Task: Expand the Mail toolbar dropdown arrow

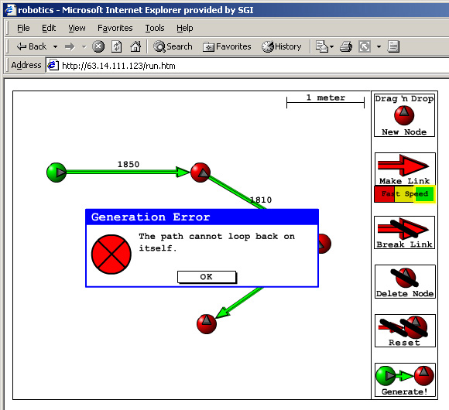Action: 331,46
